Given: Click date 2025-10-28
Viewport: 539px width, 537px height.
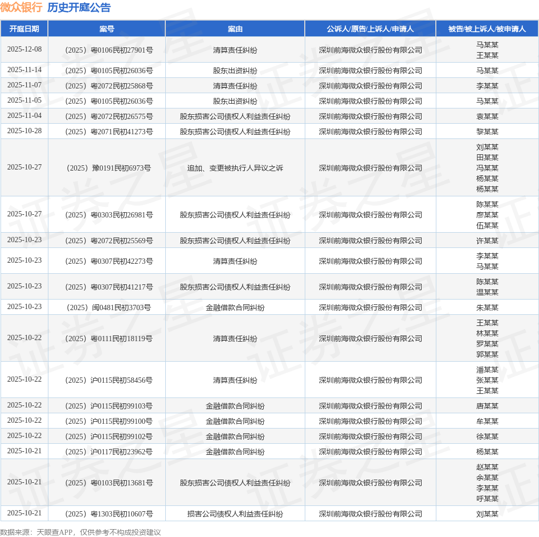Looking at the screenshot, I should click(24, 131).
